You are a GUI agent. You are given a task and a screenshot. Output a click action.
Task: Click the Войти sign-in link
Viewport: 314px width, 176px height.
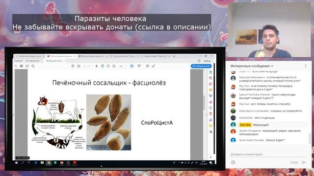point(207,61)
